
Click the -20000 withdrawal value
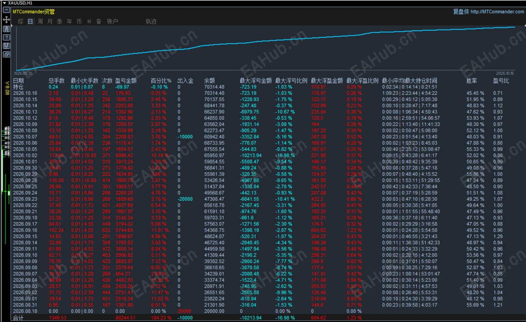(x=185, y=199)
